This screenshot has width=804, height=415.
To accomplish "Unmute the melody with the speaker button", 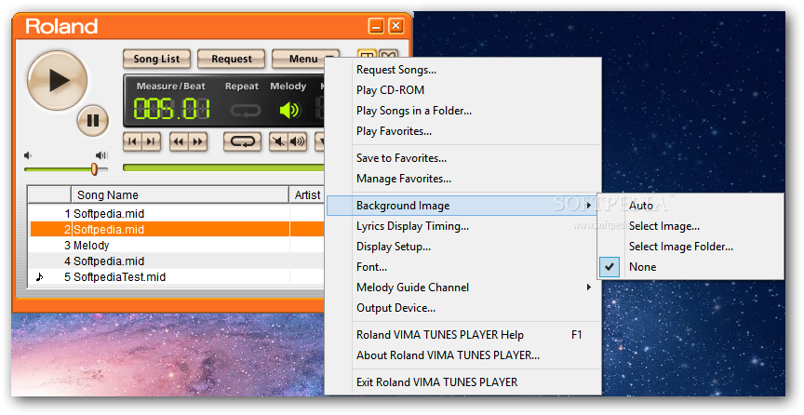I will (298, 141).
